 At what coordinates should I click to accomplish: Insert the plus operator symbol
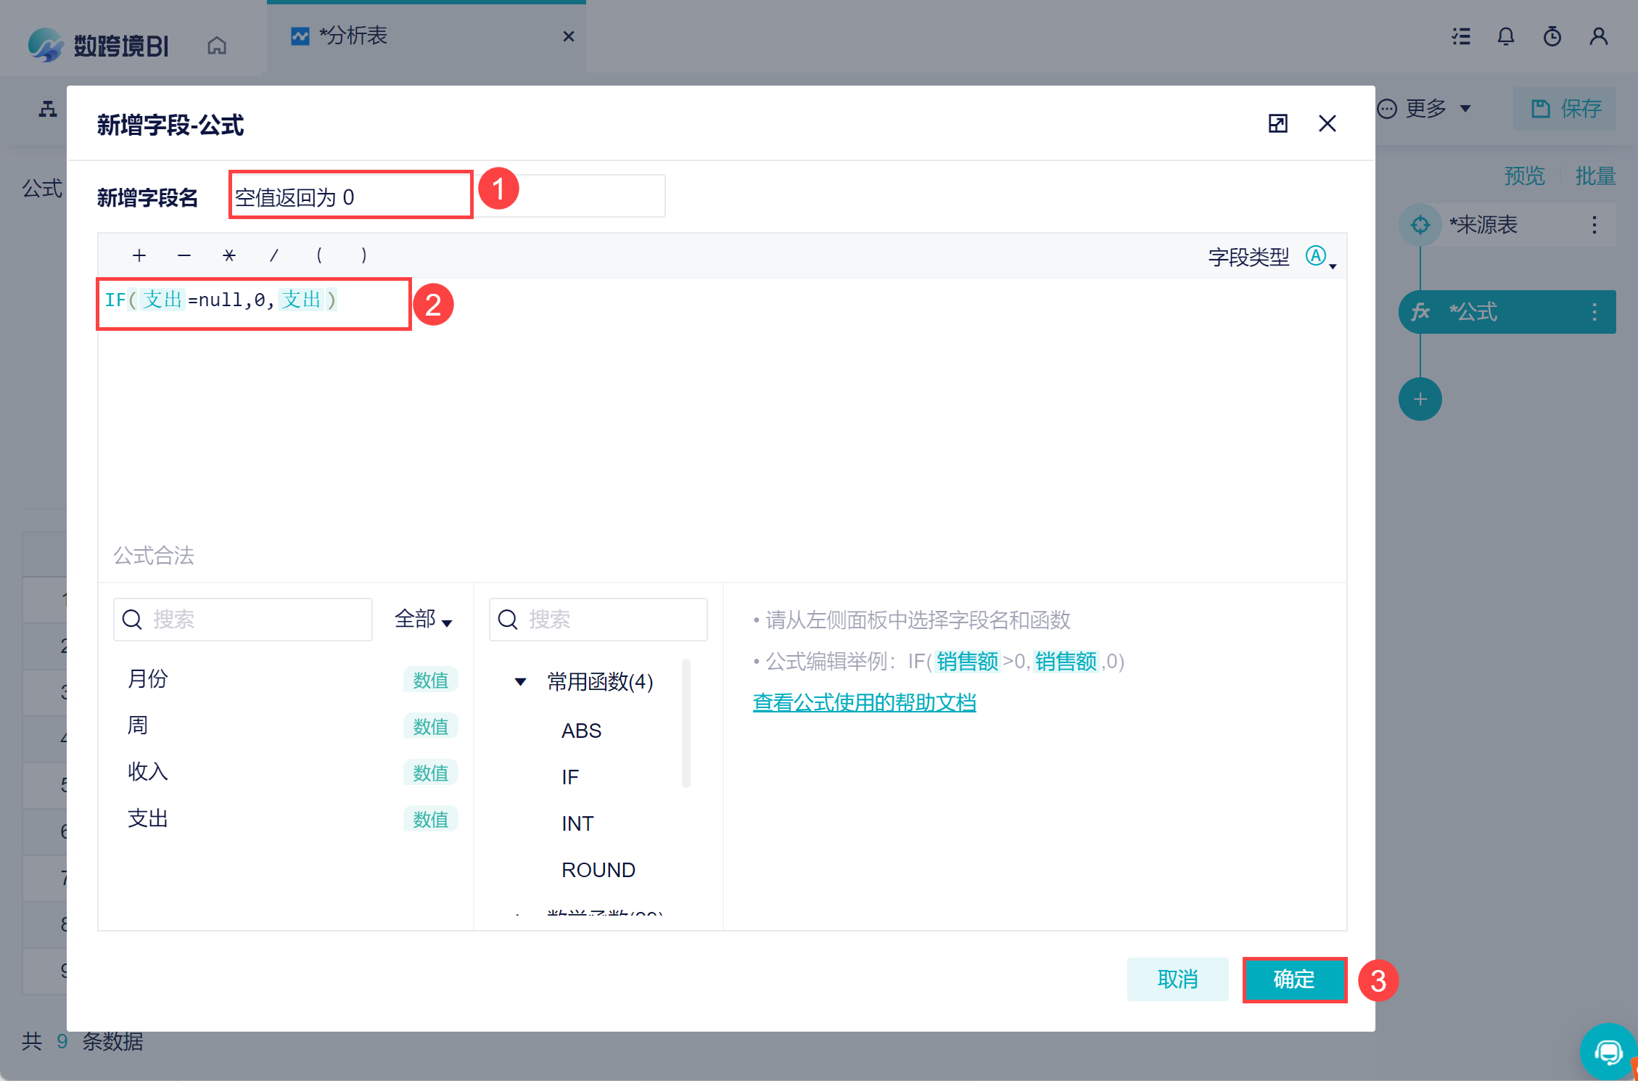coord(139,255)
